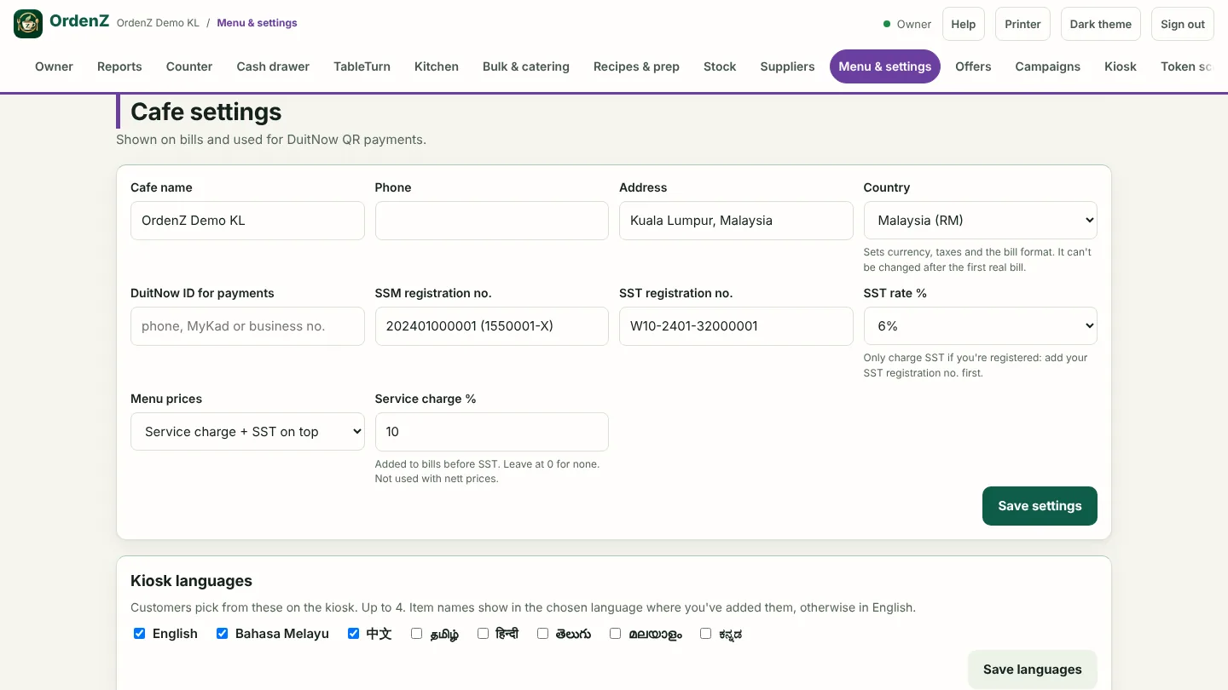Open the SST rate % dropdown

(981, 326)
